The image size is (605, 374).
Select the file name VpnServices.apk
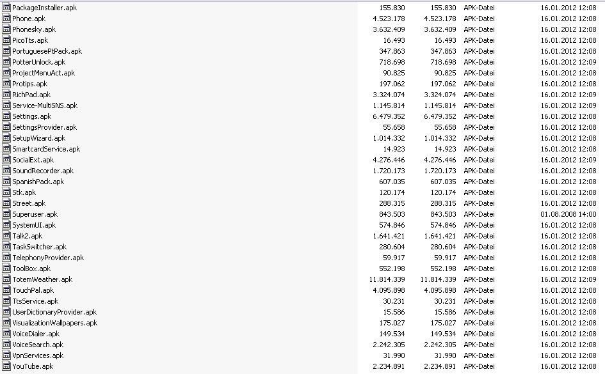(38, 355)
